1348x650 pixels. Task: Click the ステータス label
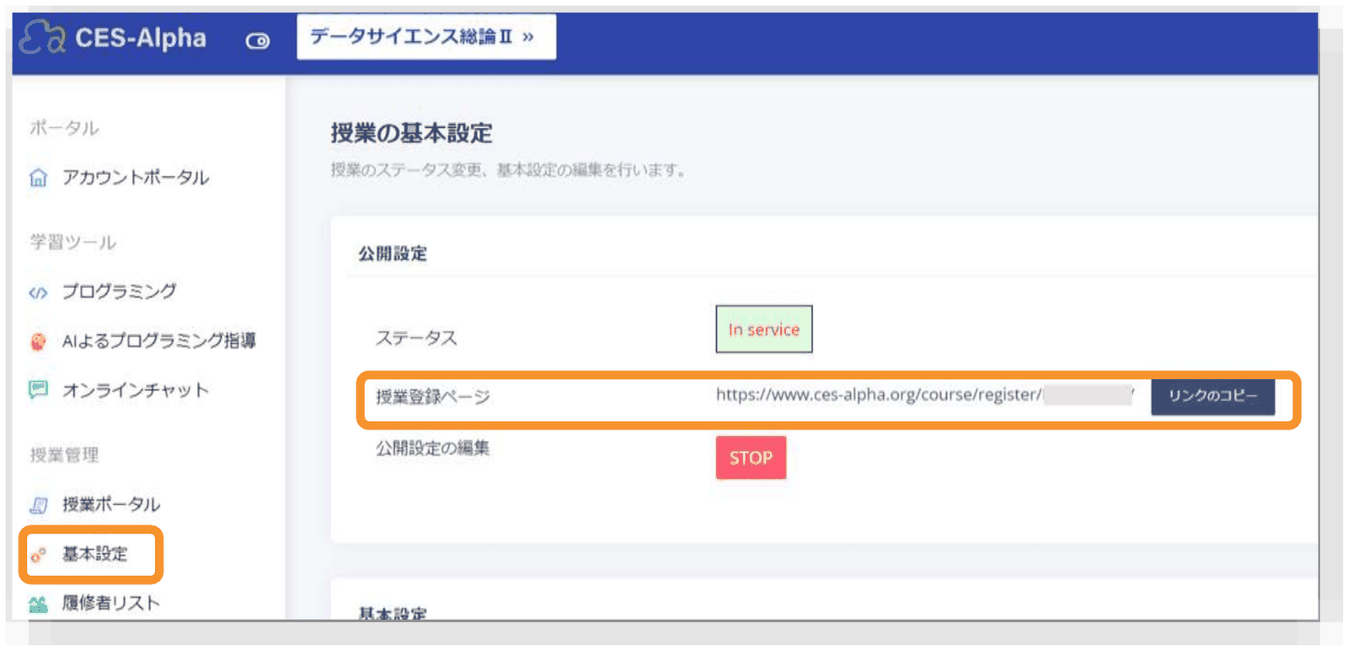[x=416, y=338]
